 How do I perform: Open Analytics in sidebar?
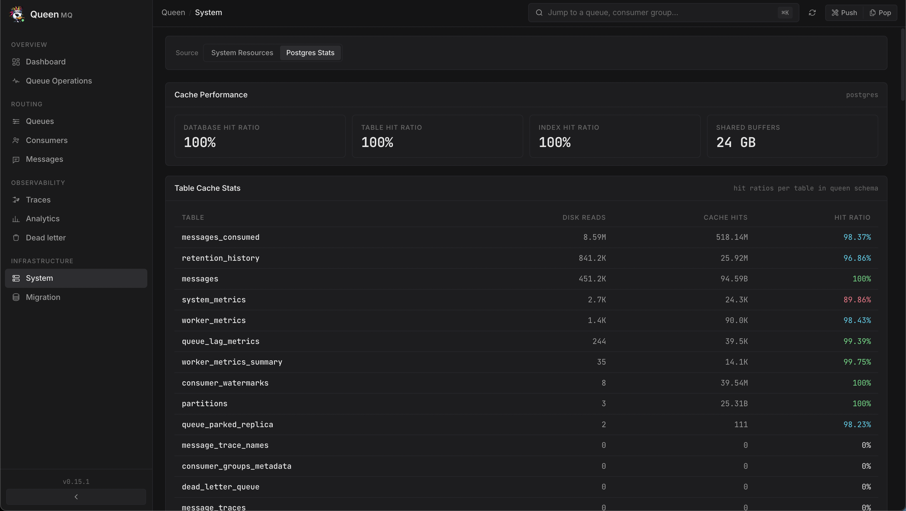coord(76,219)
